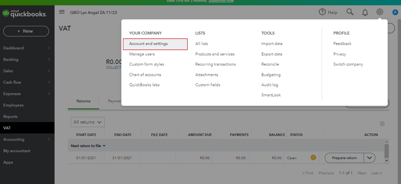This screenshot has height=184, width=401.
Task: Select Import data
Action: [x=272, y=44]
